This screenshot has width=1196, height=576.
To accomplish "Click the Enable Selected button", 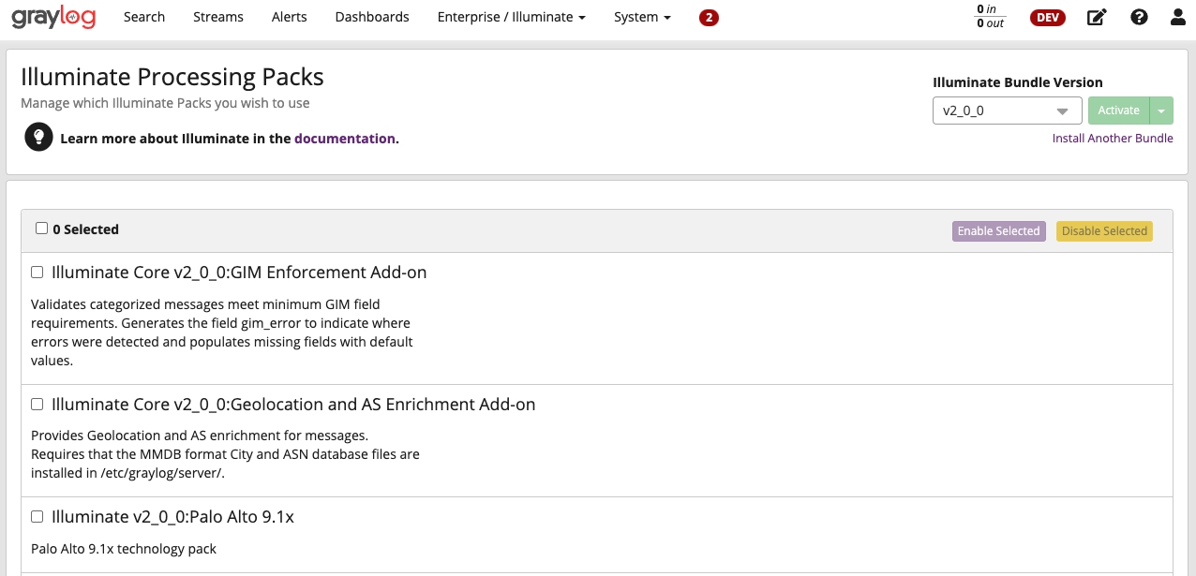I will pos(998,231).
